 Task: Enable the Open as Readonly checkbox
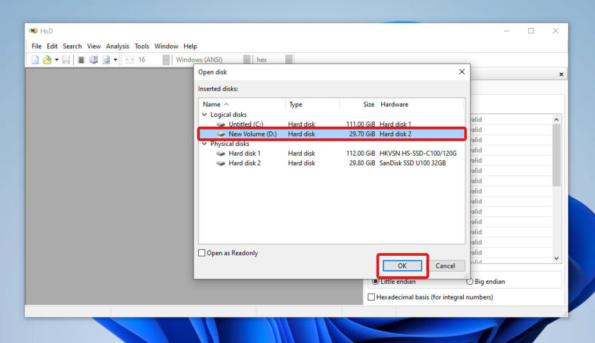[x=202, y=253]
